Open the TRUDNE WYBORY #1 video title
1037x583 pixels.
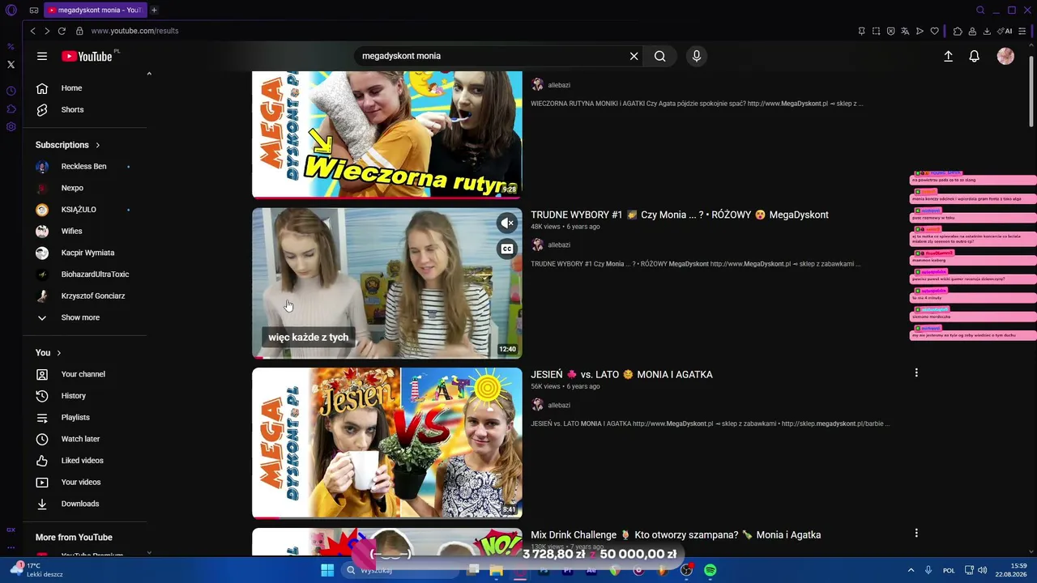click(x=680, y=215)
